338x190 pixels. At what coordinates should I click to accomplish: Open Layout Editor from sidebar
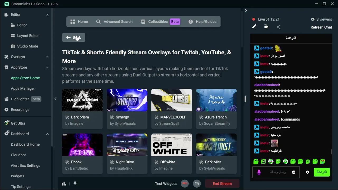[25, 36]
